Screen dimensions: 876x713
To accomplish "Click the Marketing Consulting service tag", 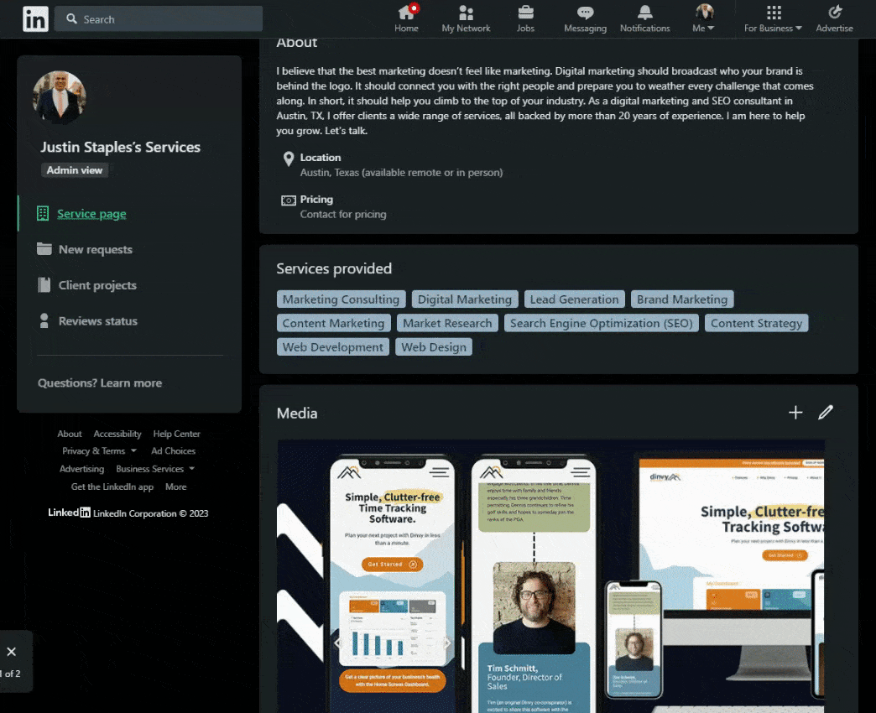I will coord(341,299).
